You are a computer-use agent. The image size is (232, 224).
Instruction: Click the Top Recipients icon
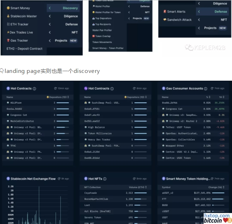tap(94, 24)
